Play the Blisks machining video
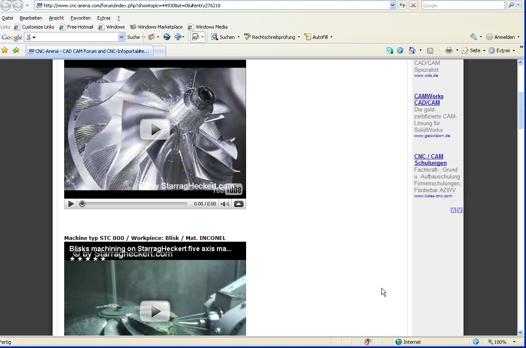The width and height of the screenshot is (526, 348). pyautogui.click(x=155, y=311)
